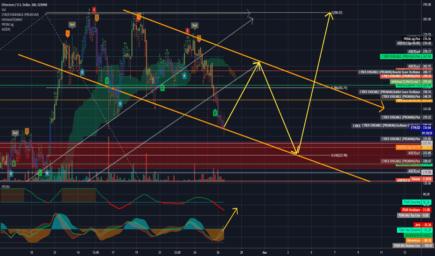Click the 243.00 price axis value

point(427,109)
